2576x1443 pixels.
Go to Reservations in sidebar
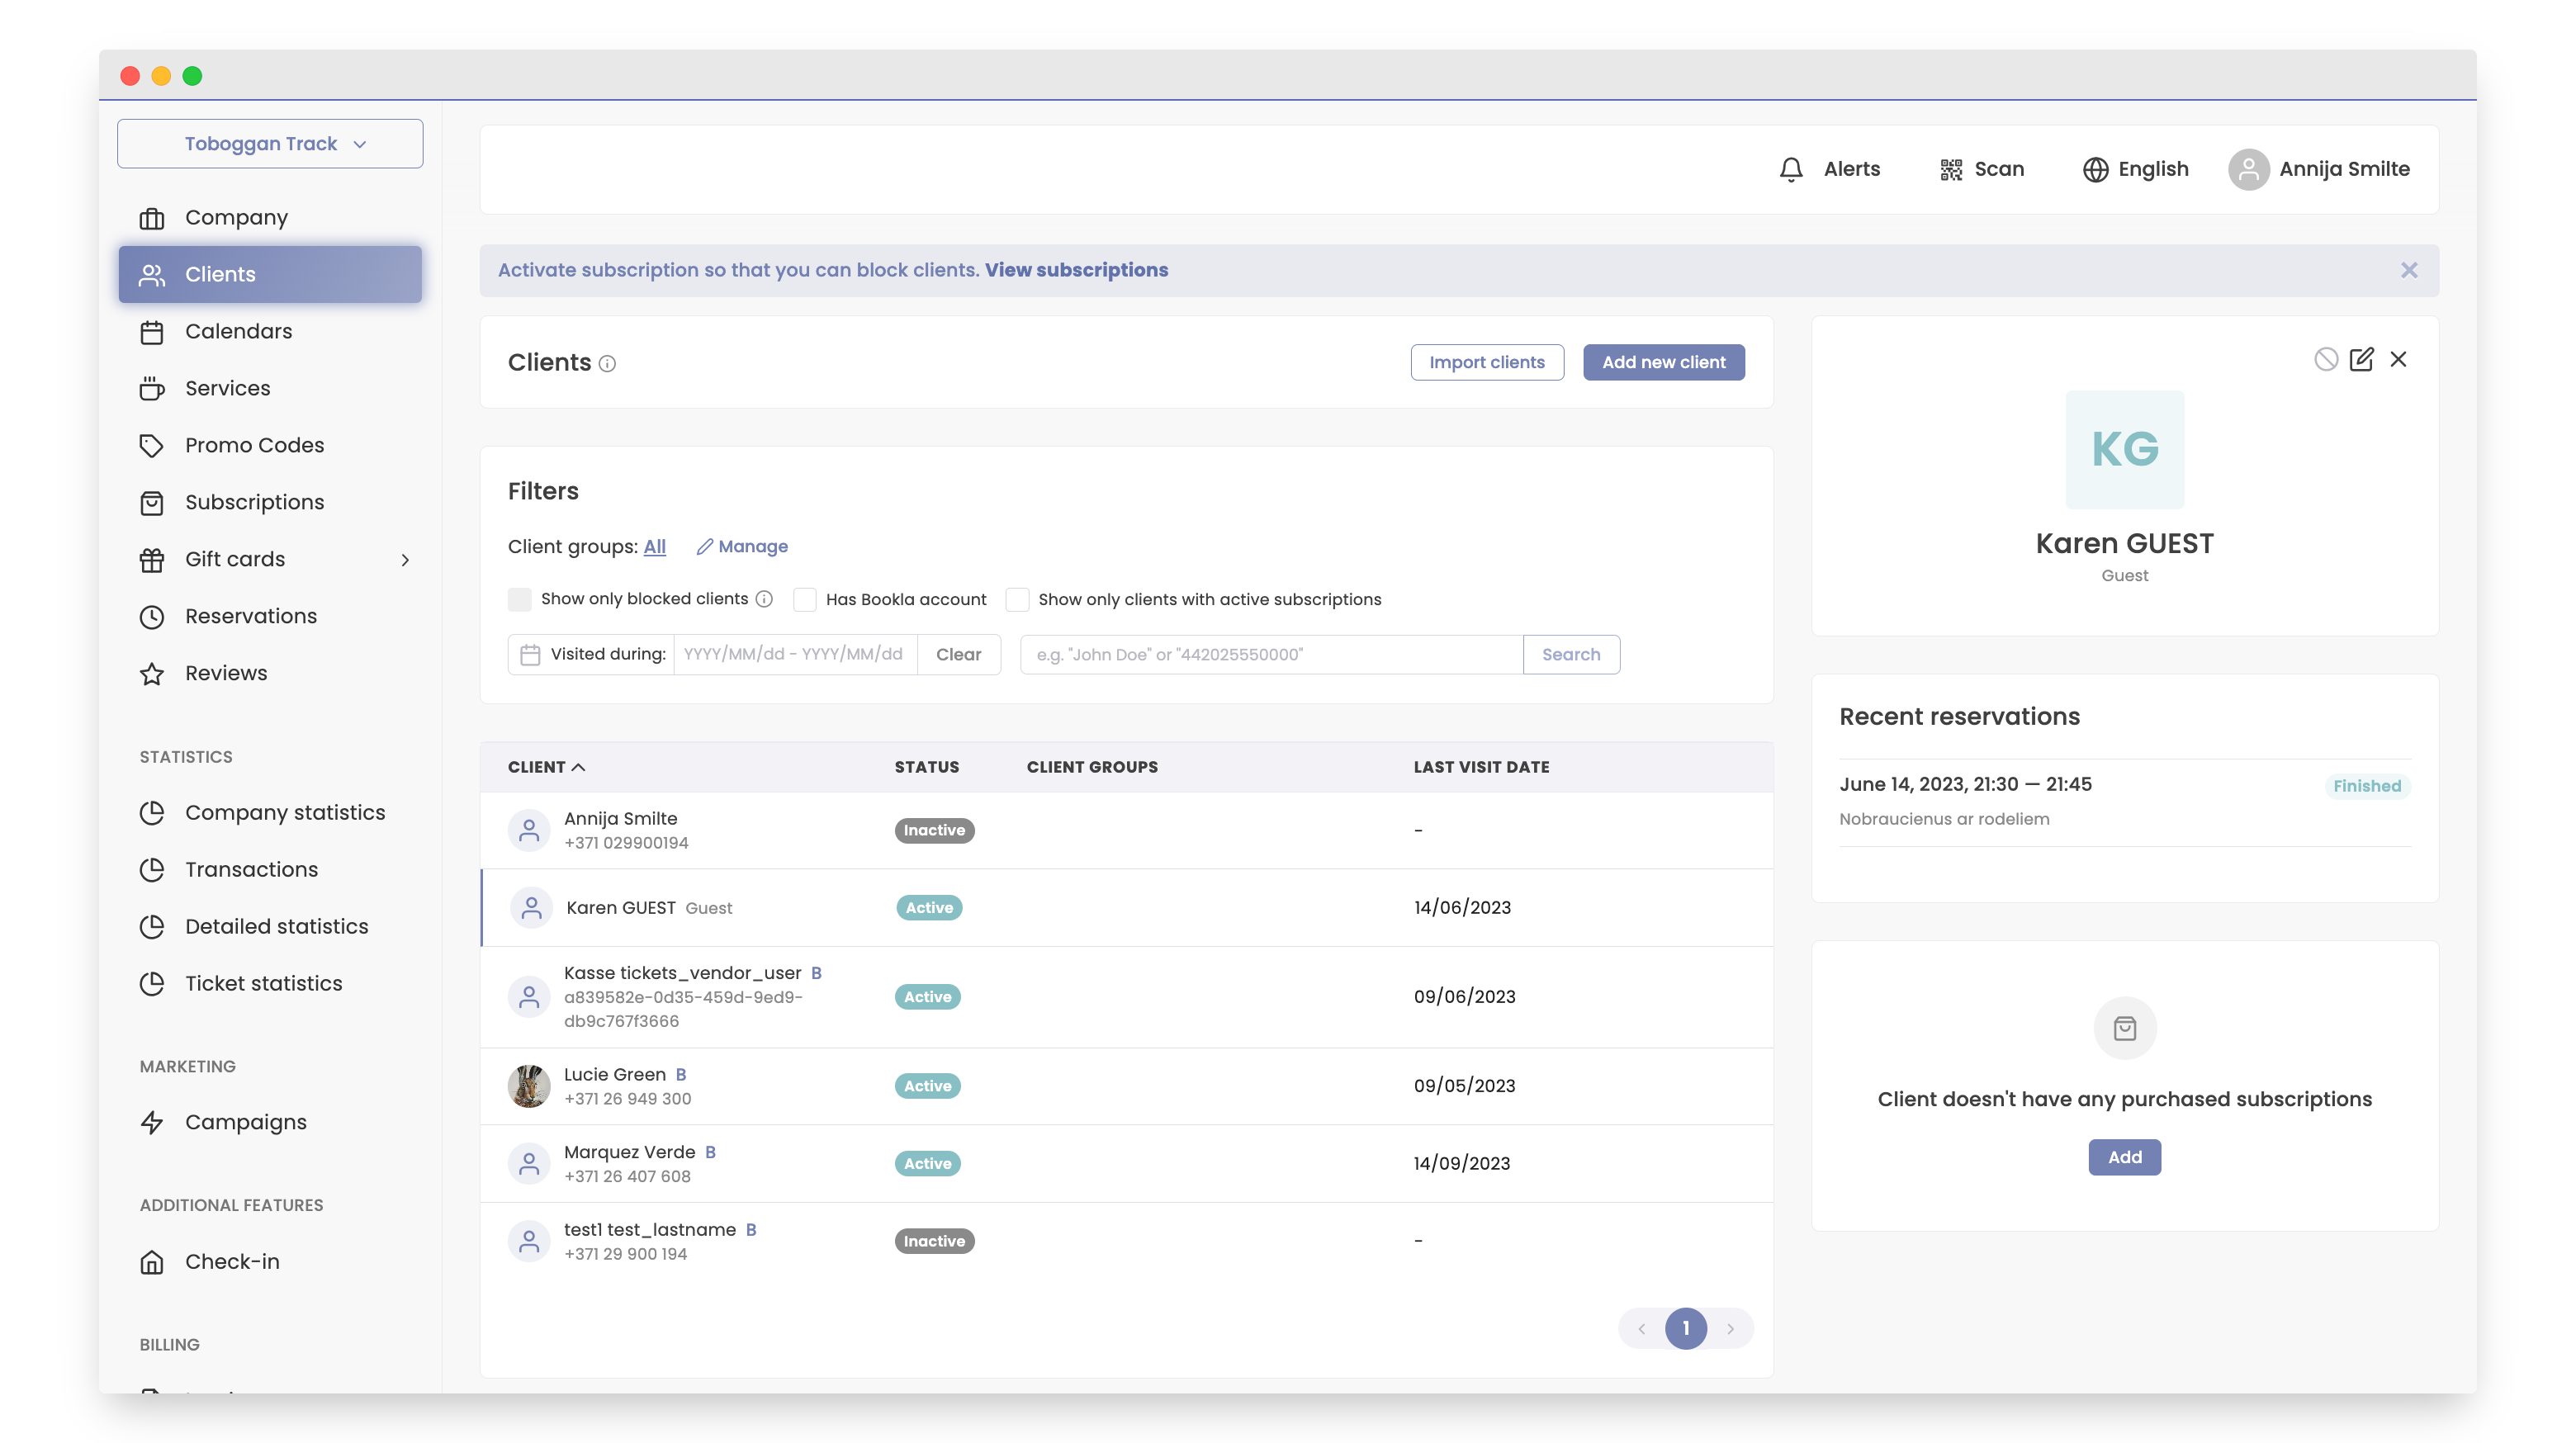tap(250, 616)
